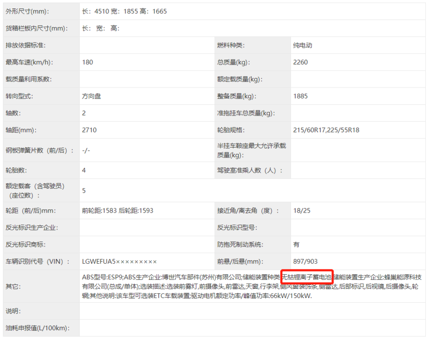Click front/rear overhang value 897/903
Viewport: 430px width, 340px height.
tap(305, 262)
